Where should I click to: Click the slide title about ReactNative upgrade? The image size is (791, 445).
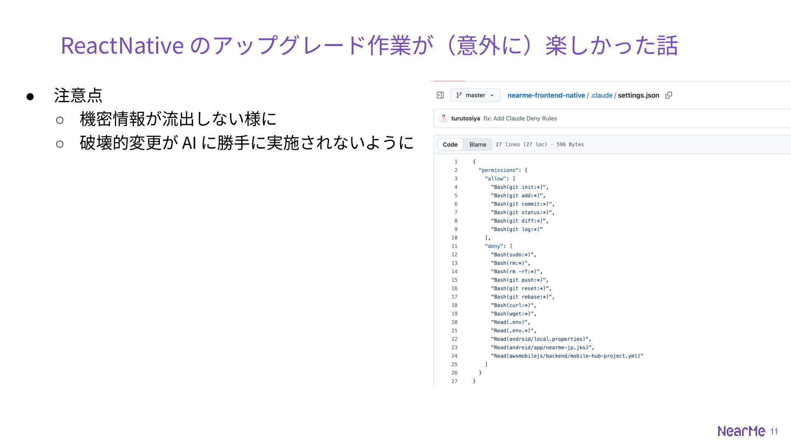point(369,45)
